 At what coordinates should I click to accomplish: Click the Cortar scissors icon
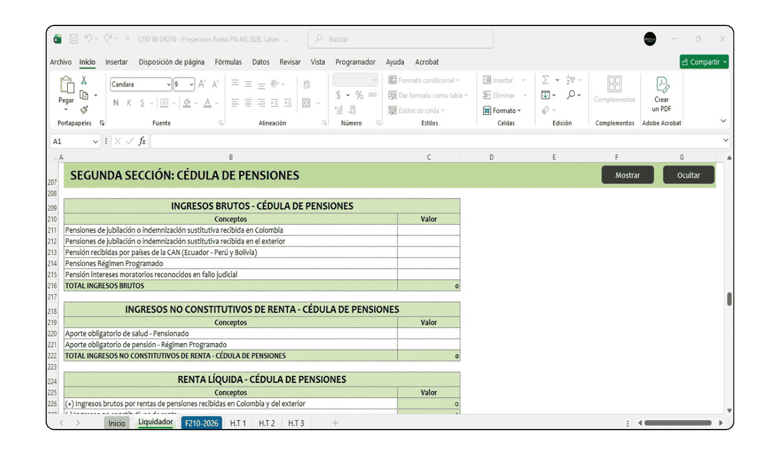pos(84,81)
